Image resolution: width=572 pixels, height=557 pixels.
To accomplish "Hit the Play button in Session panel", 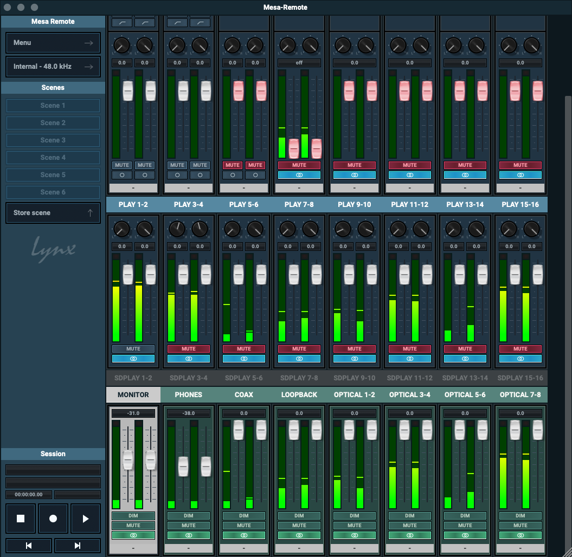I will (x=85, y=519).
